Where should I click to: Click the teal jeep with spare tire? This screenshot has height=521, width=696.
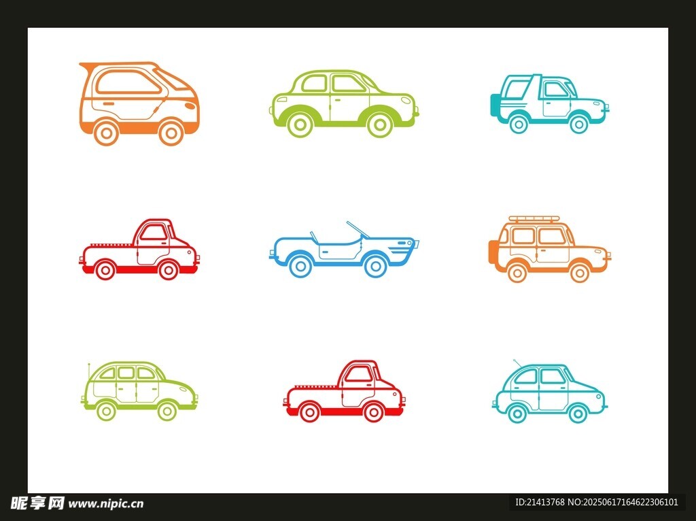pos(549,104)
